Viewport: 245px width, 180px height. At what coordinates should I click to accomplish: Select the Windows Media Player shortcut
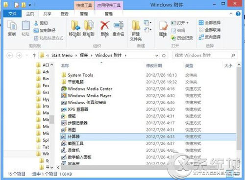tap(148, 95)
